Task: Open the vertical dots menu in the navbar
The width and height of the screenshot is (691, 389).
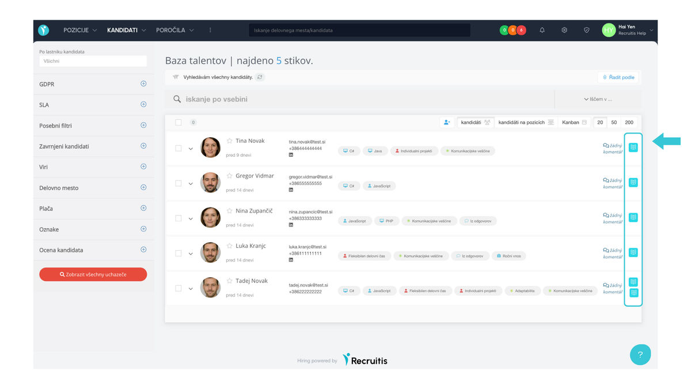Action: tap(210, 30)
